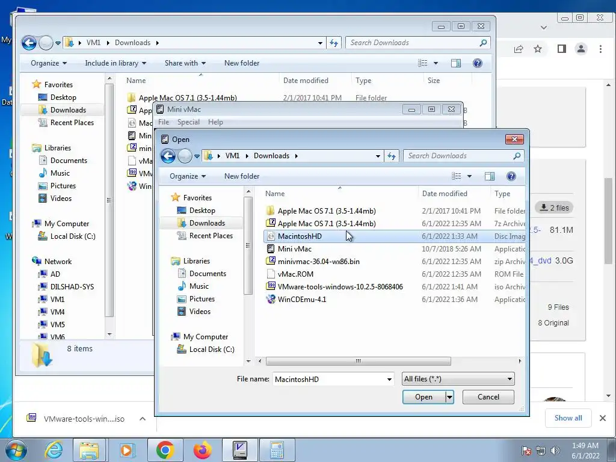Screen dimensions: 616x462
Task: Click the Open button split arrow
Action: (450, 397)
